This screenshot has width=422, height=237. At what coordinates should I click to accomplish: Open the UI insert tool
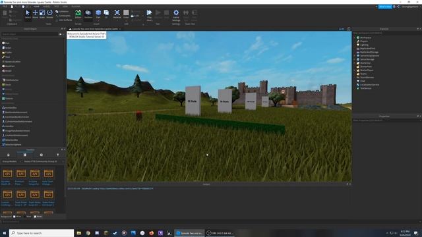point(106,14)
